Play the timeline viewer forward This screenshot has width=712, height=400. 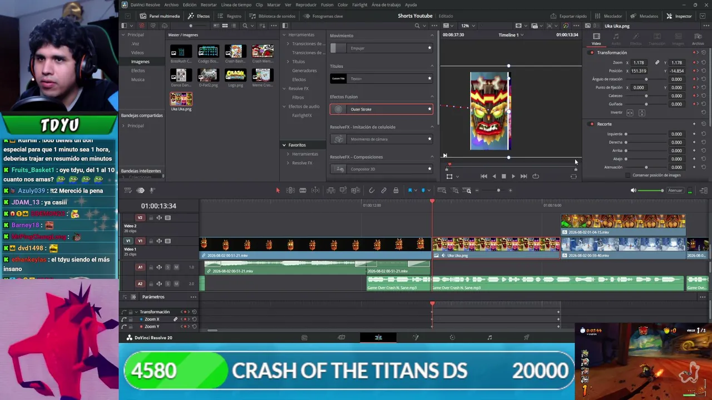coord(513,176)
